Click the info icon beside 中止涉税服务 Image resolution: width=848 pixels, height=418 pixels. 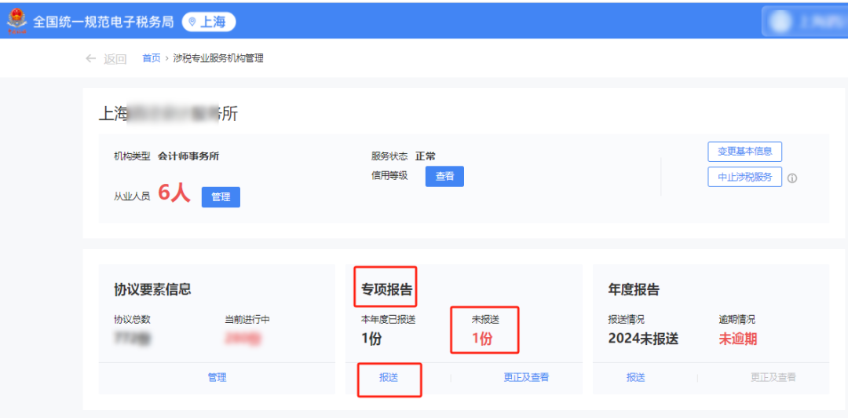click(792, 178)
